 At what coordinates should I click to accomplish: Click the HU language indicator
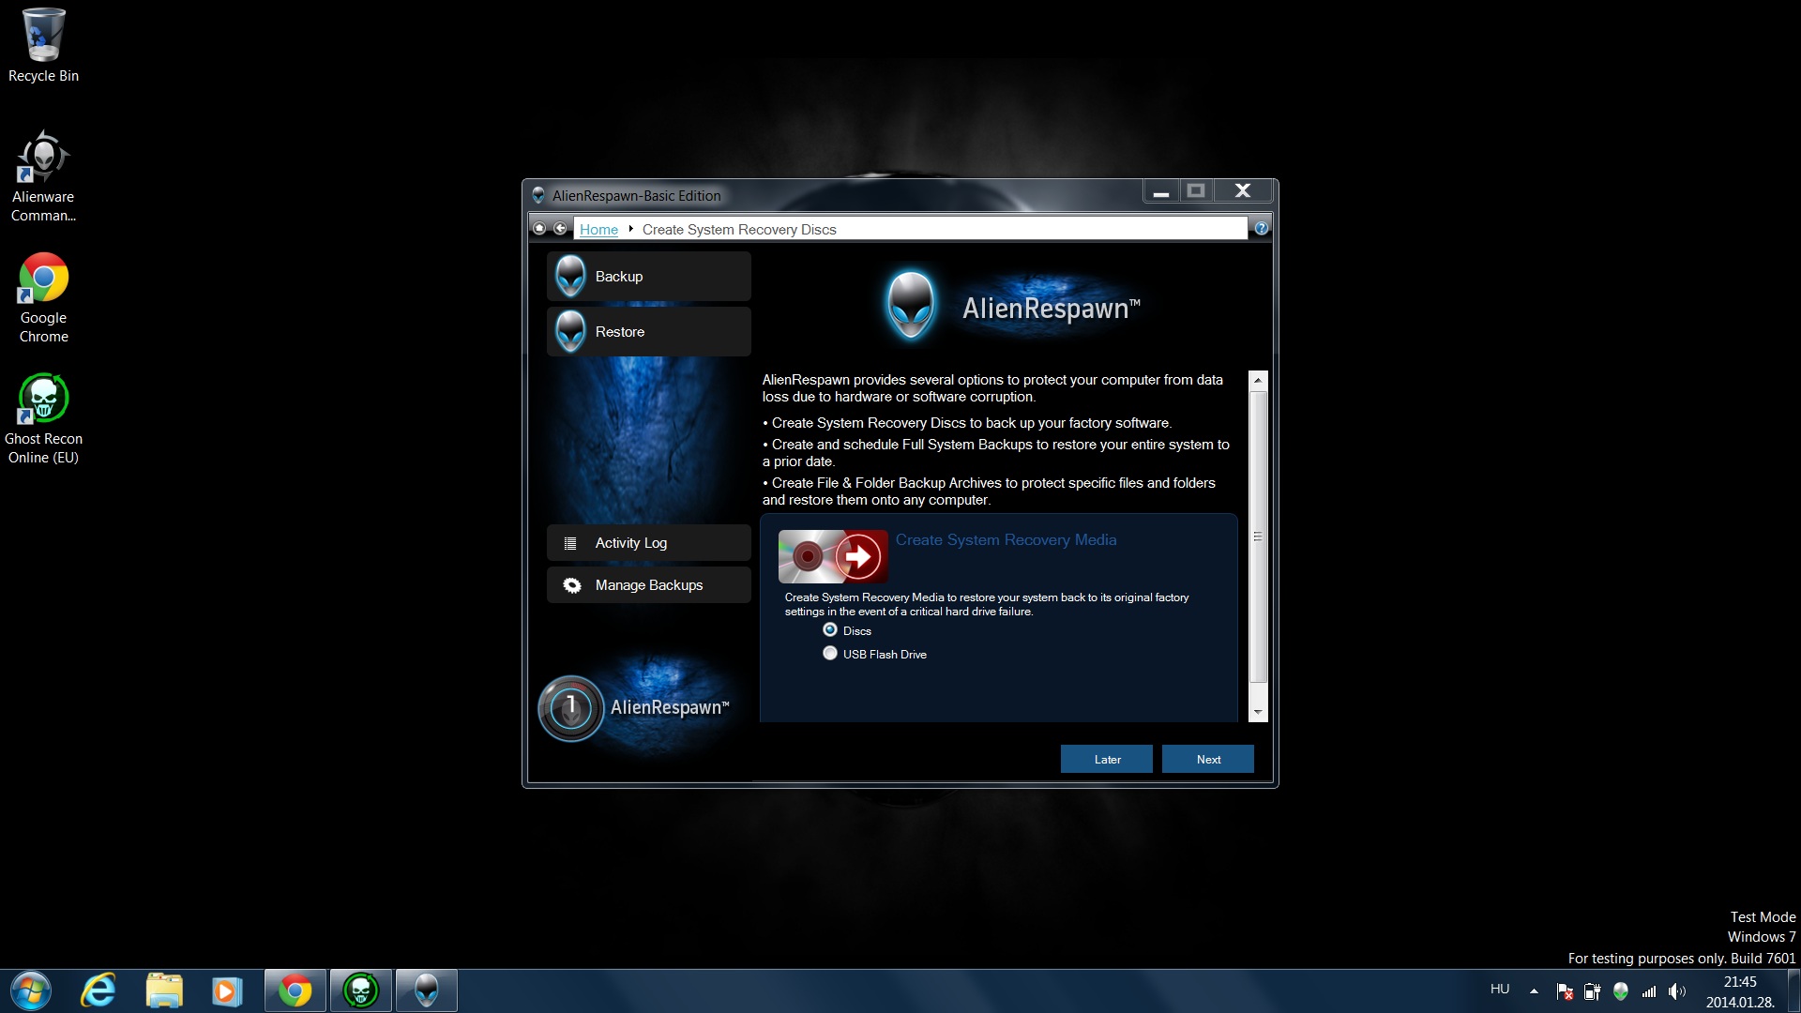[1500, 990]
